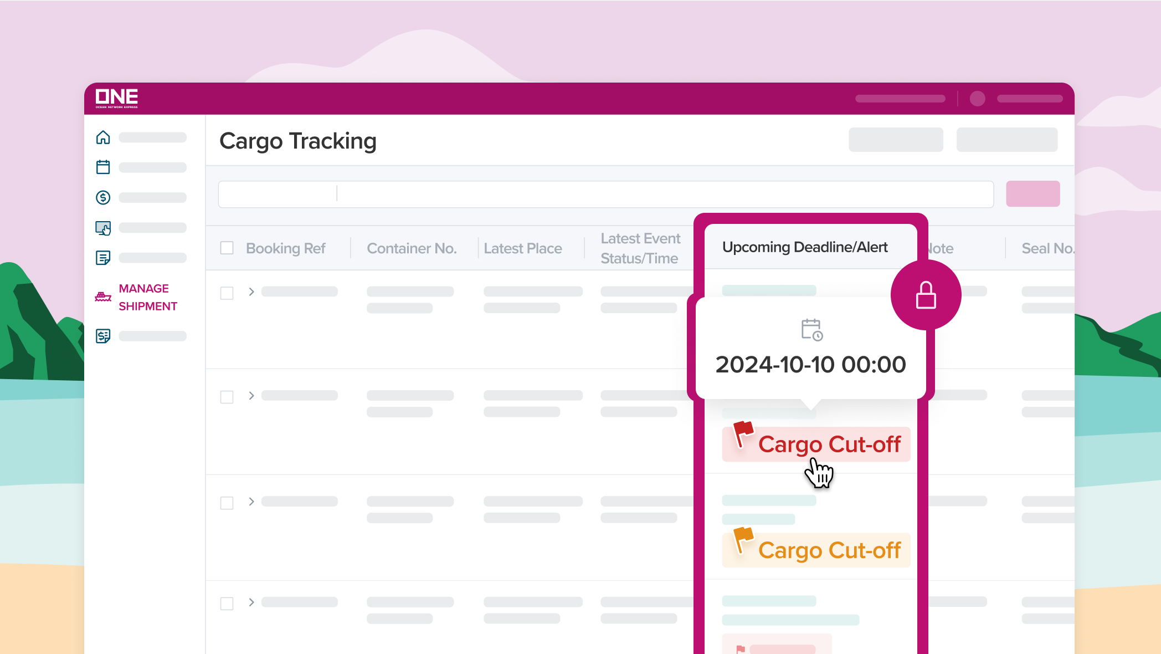
Task: Expand the first row chevron
Action: tap(251, 292)
